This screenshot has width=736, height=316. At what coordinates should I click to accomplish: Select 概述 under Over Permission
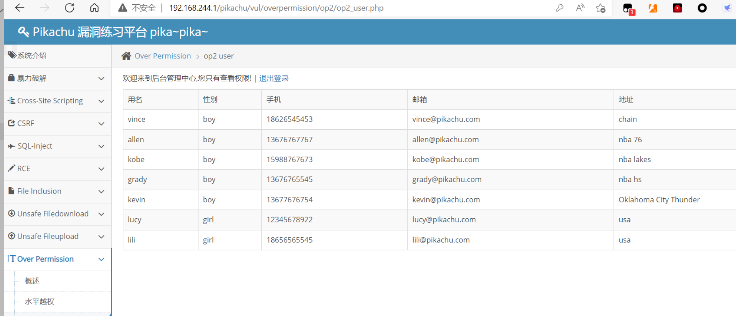(x=32, y=281)
